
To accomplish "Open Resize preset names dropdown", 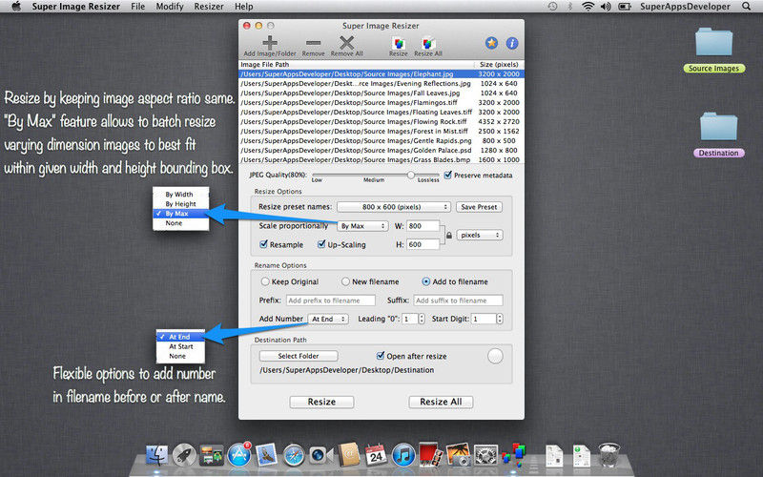I will 394,207.
